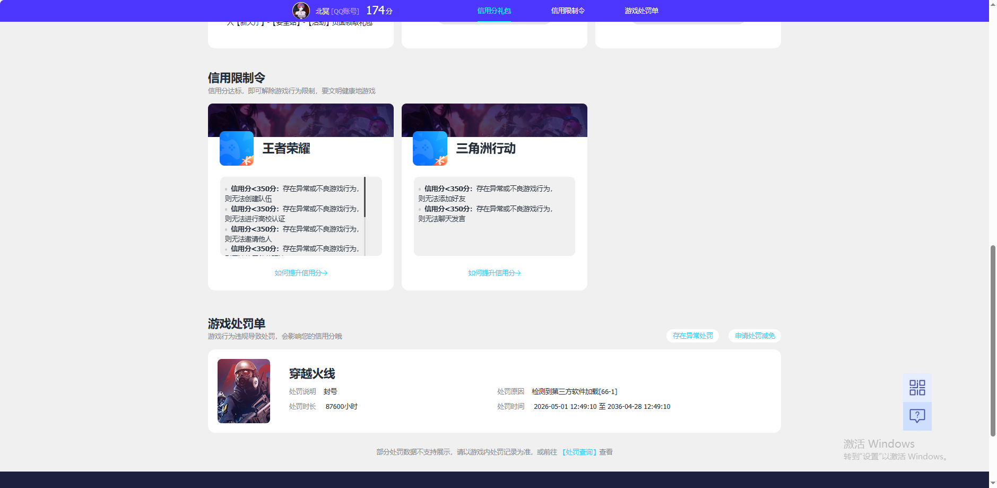Go to 游戏处罚单 tab
This screenshot has height=488, width=997.
point(641,11)
